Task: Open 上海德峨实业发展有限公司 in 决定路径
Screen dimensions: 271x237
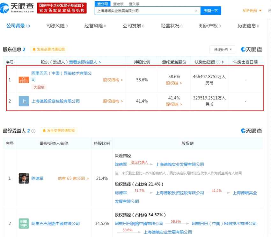Action: pyautogui.click(x=180, y=164)
